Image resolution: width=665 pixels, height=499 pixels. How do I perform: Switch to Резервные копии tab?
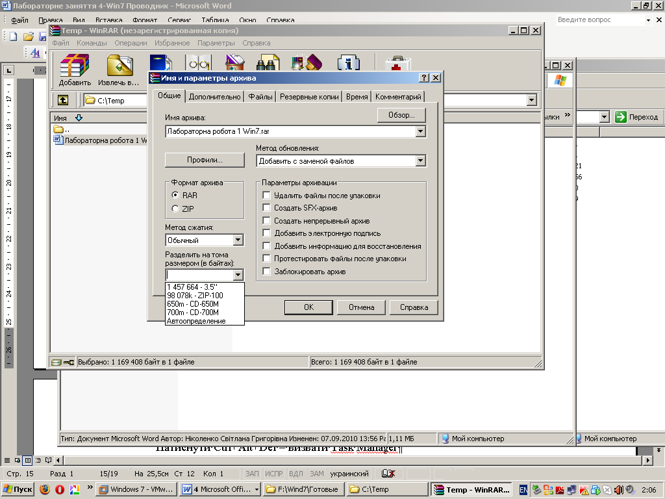point(309,97)
